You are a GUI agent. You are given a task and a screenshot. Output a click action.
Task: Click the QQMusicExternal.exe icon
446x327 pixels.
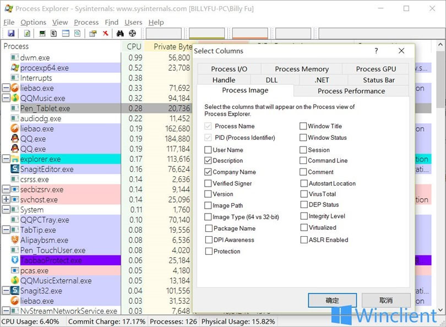tap(15, 280)
